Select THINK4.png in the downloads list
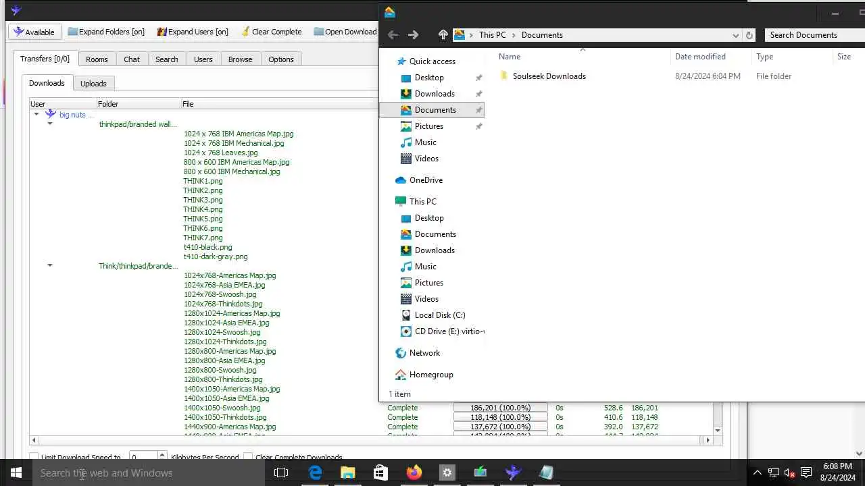The height and width of the screenshot is (486, 865). (203, 209)
